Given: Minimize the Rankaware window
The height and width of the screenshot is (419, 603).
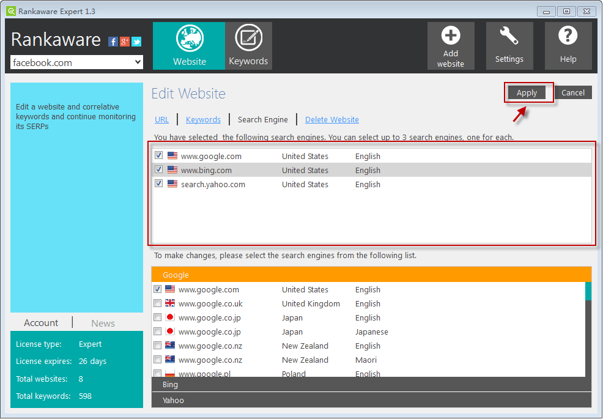Looking at the screenshot, I should pyautogui.click(x=546, y=11).
